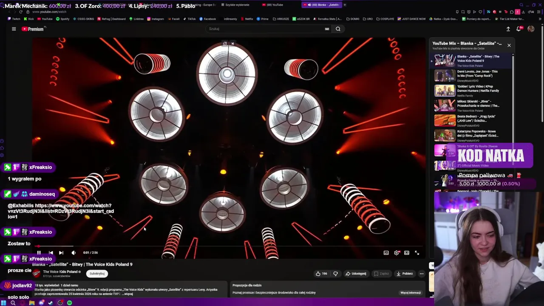Toggle subtitles on the video player
Image resolution: width=544 pixels, height=306 pixels.
click(386, 252)
